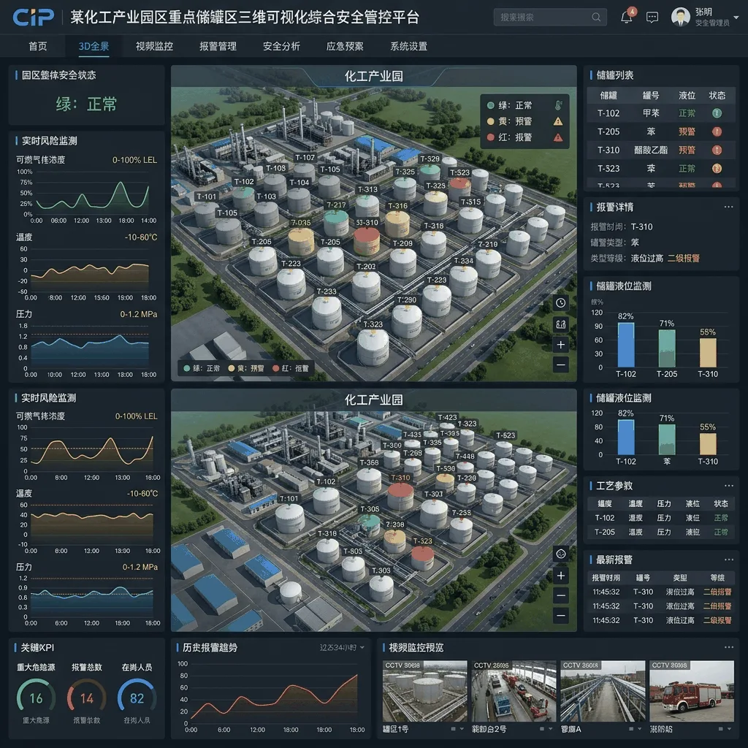Open the 系统设置 tab
The width and height of the screenshot is (748, 748).
coord(409,46)
